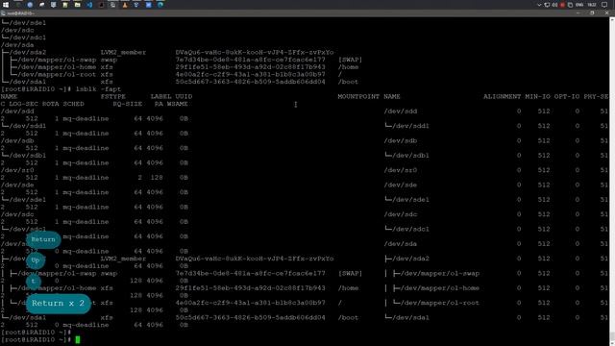The image size is (615, 346).
Task: Click '/dev/mapper/ol-swap' in right NAME column
Action: coord(440,273)
